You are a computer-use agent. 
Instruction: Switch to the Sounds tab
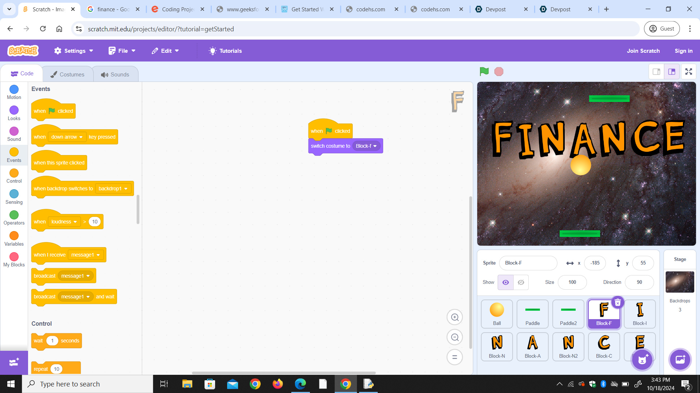click(x=115, y=75)
